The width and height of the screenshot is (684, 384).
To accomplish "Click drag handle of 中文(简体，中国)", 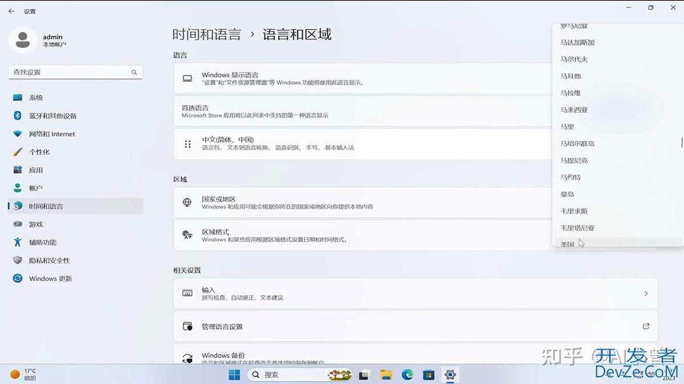I will coord(188,144).
